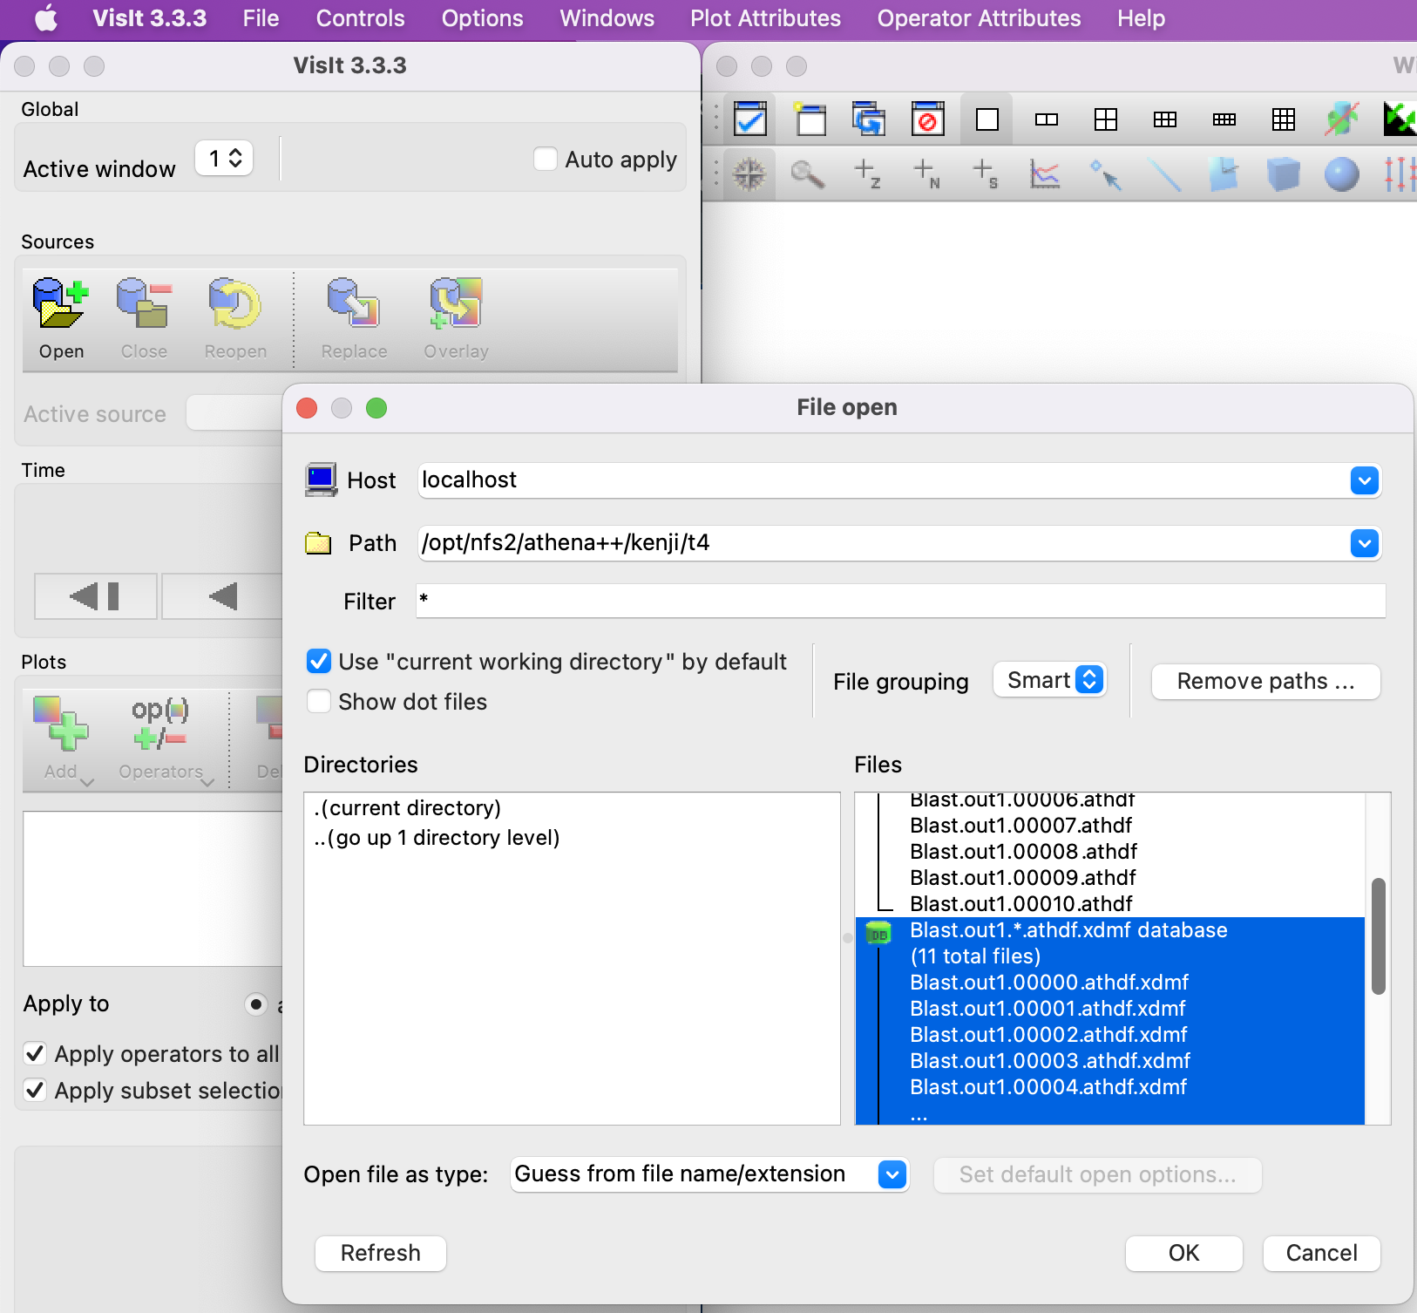Open the File menu
1417x1313 pixels.
(261, 18)
